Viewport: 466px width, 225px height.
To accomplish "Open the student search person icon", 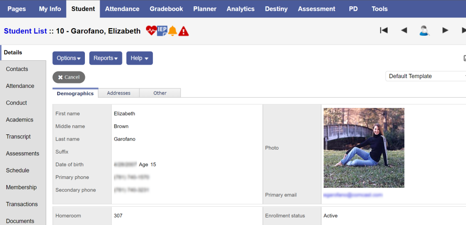I will 424,30.
